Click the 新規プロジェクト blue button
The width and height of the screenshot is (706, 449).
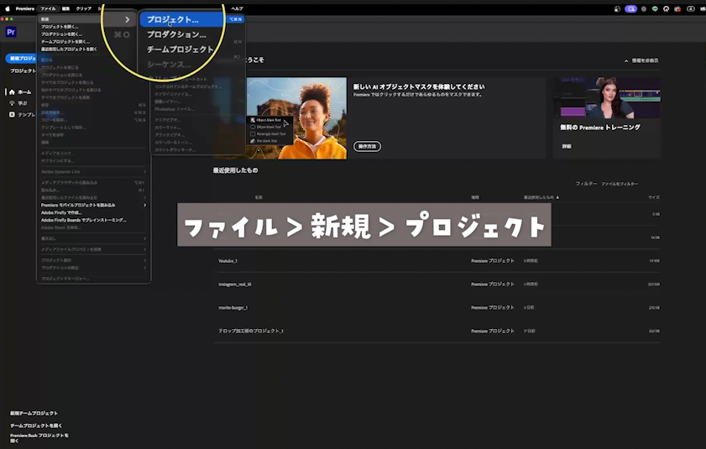click(20, 59)
